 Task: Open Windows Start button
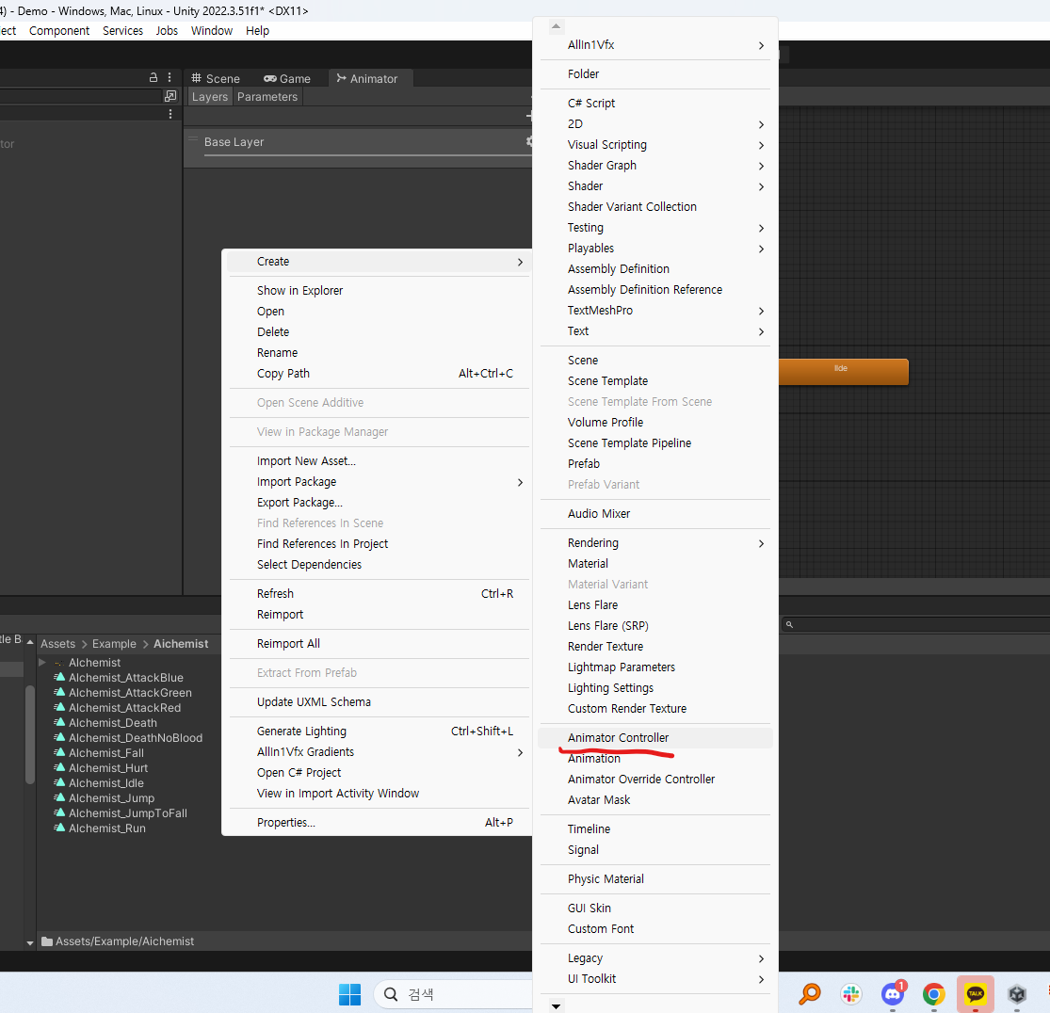point(349,994)
